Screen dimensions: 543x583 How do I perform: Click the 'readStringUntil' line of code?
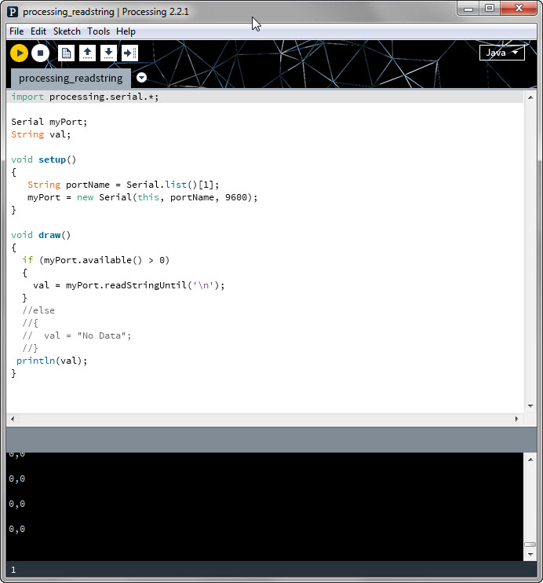tap(129, 285)
